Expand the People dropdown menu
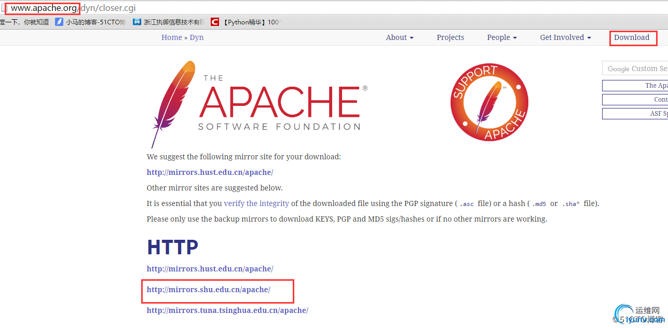This screenshot has width=668, height=328. coord(502,37)
